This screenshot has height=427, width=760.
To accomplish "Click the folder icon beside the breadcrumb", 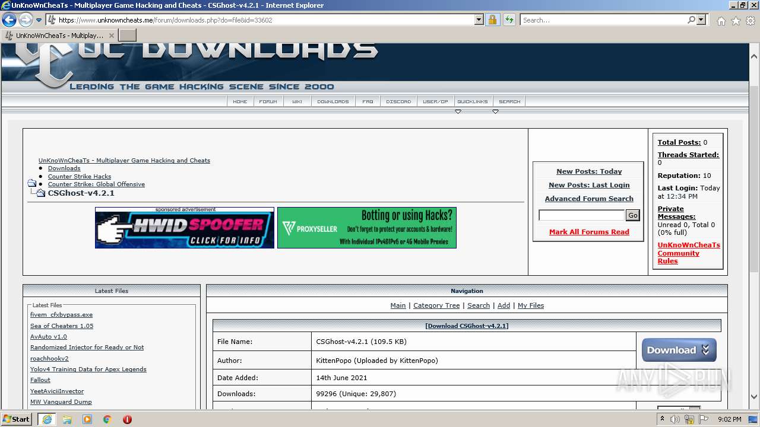I will (x=32, y=184).
